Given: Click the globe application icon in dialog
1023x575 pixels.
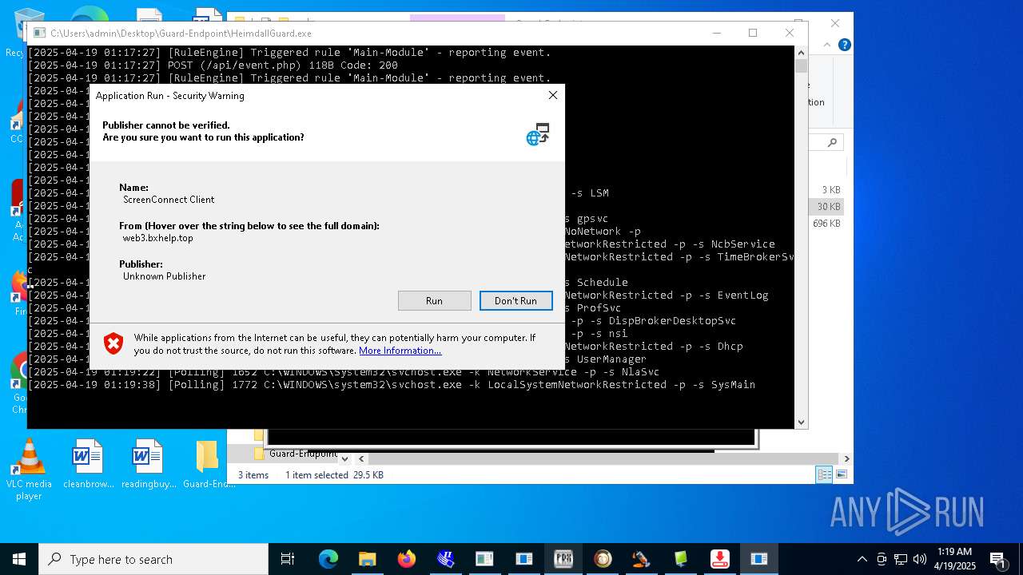Looking at the screenshot, I should (538, 133).
